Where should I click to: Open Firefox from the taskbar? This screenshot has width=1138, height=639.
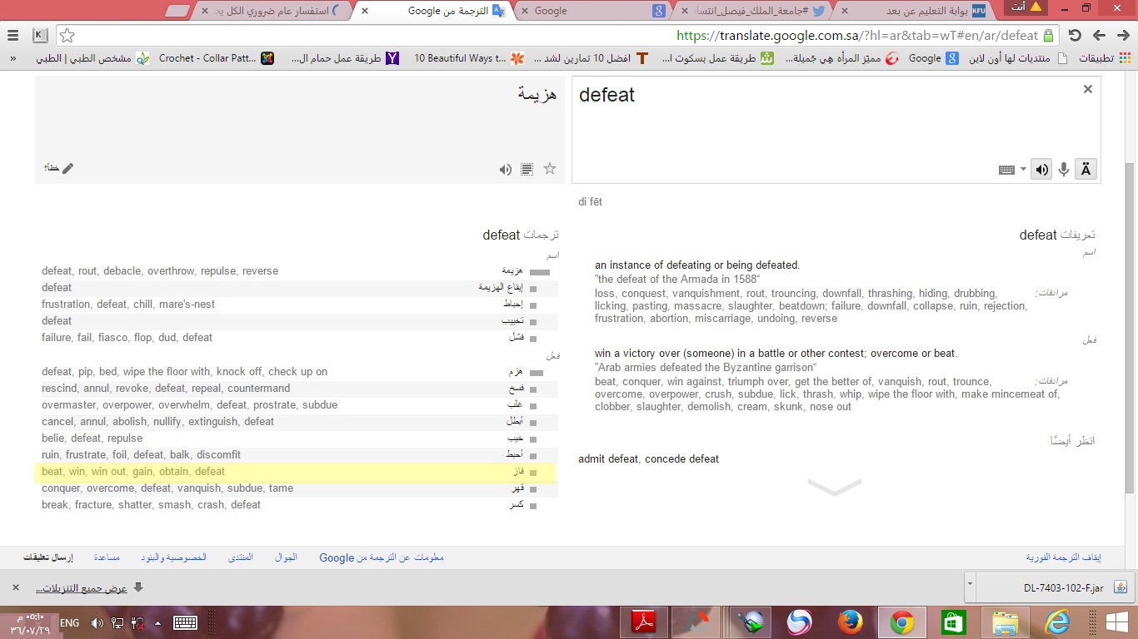(851, 622)
